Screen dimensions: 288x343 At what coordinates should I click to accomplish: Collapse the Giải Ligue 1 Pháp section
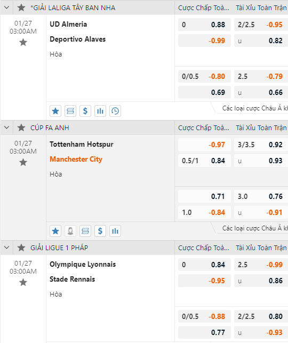[7, 248]
